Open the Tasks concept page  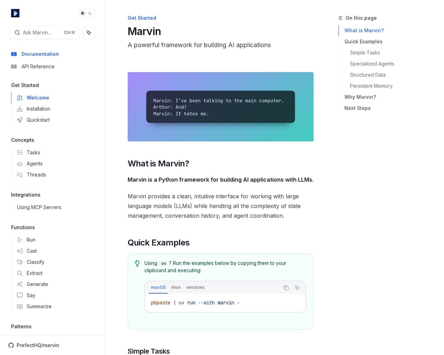click(33, 152)
